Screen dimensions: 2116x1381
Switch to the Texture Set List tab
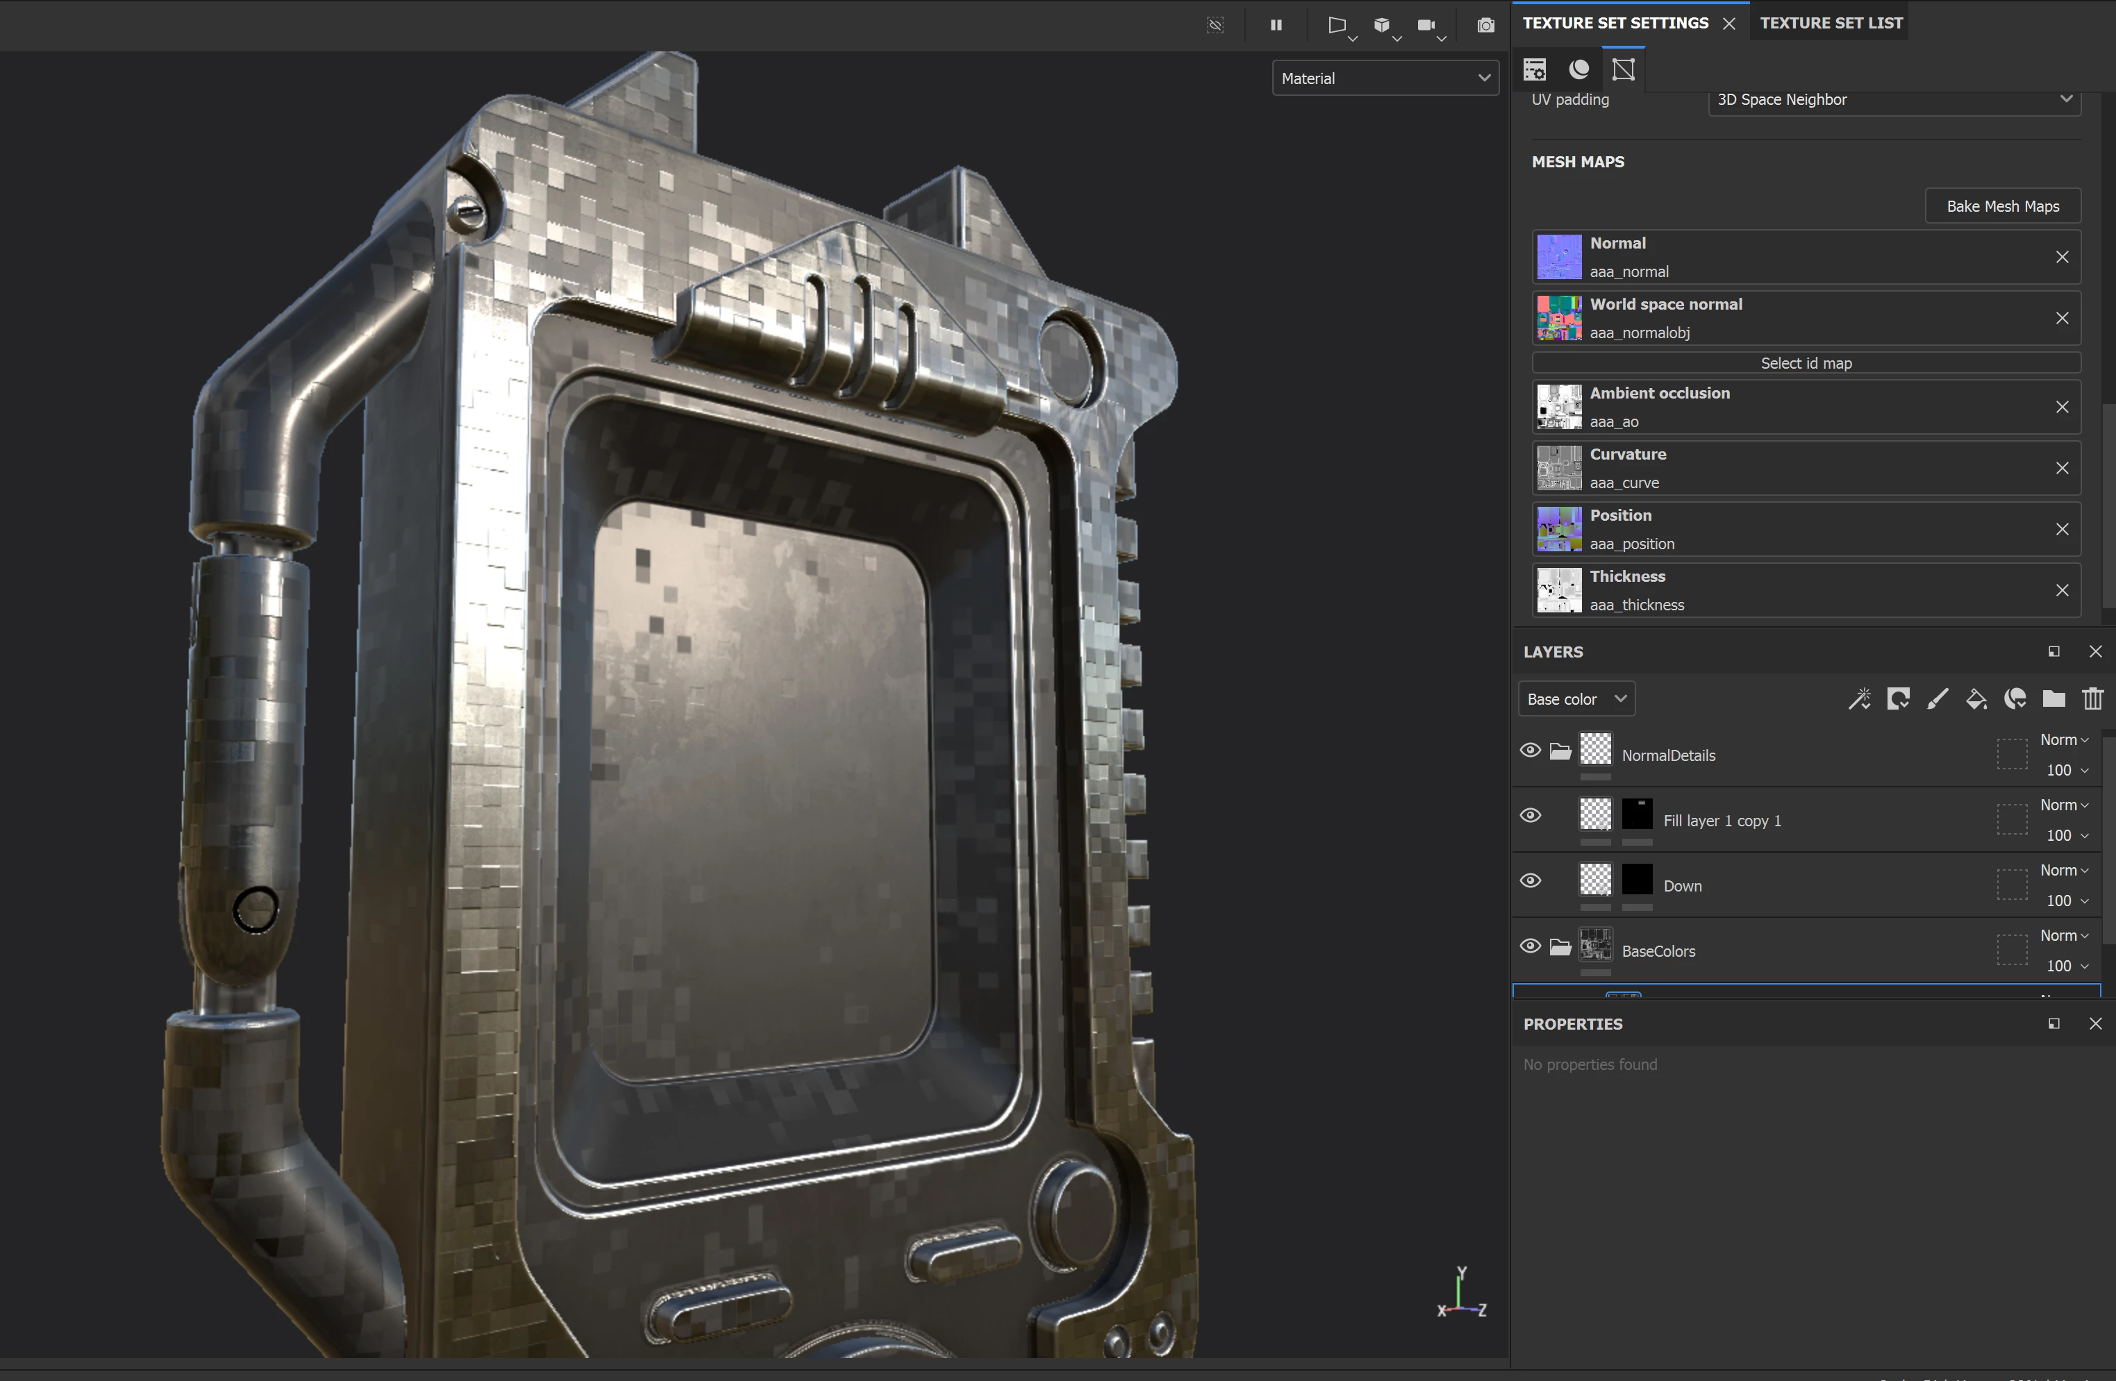tap(1831, 23)
